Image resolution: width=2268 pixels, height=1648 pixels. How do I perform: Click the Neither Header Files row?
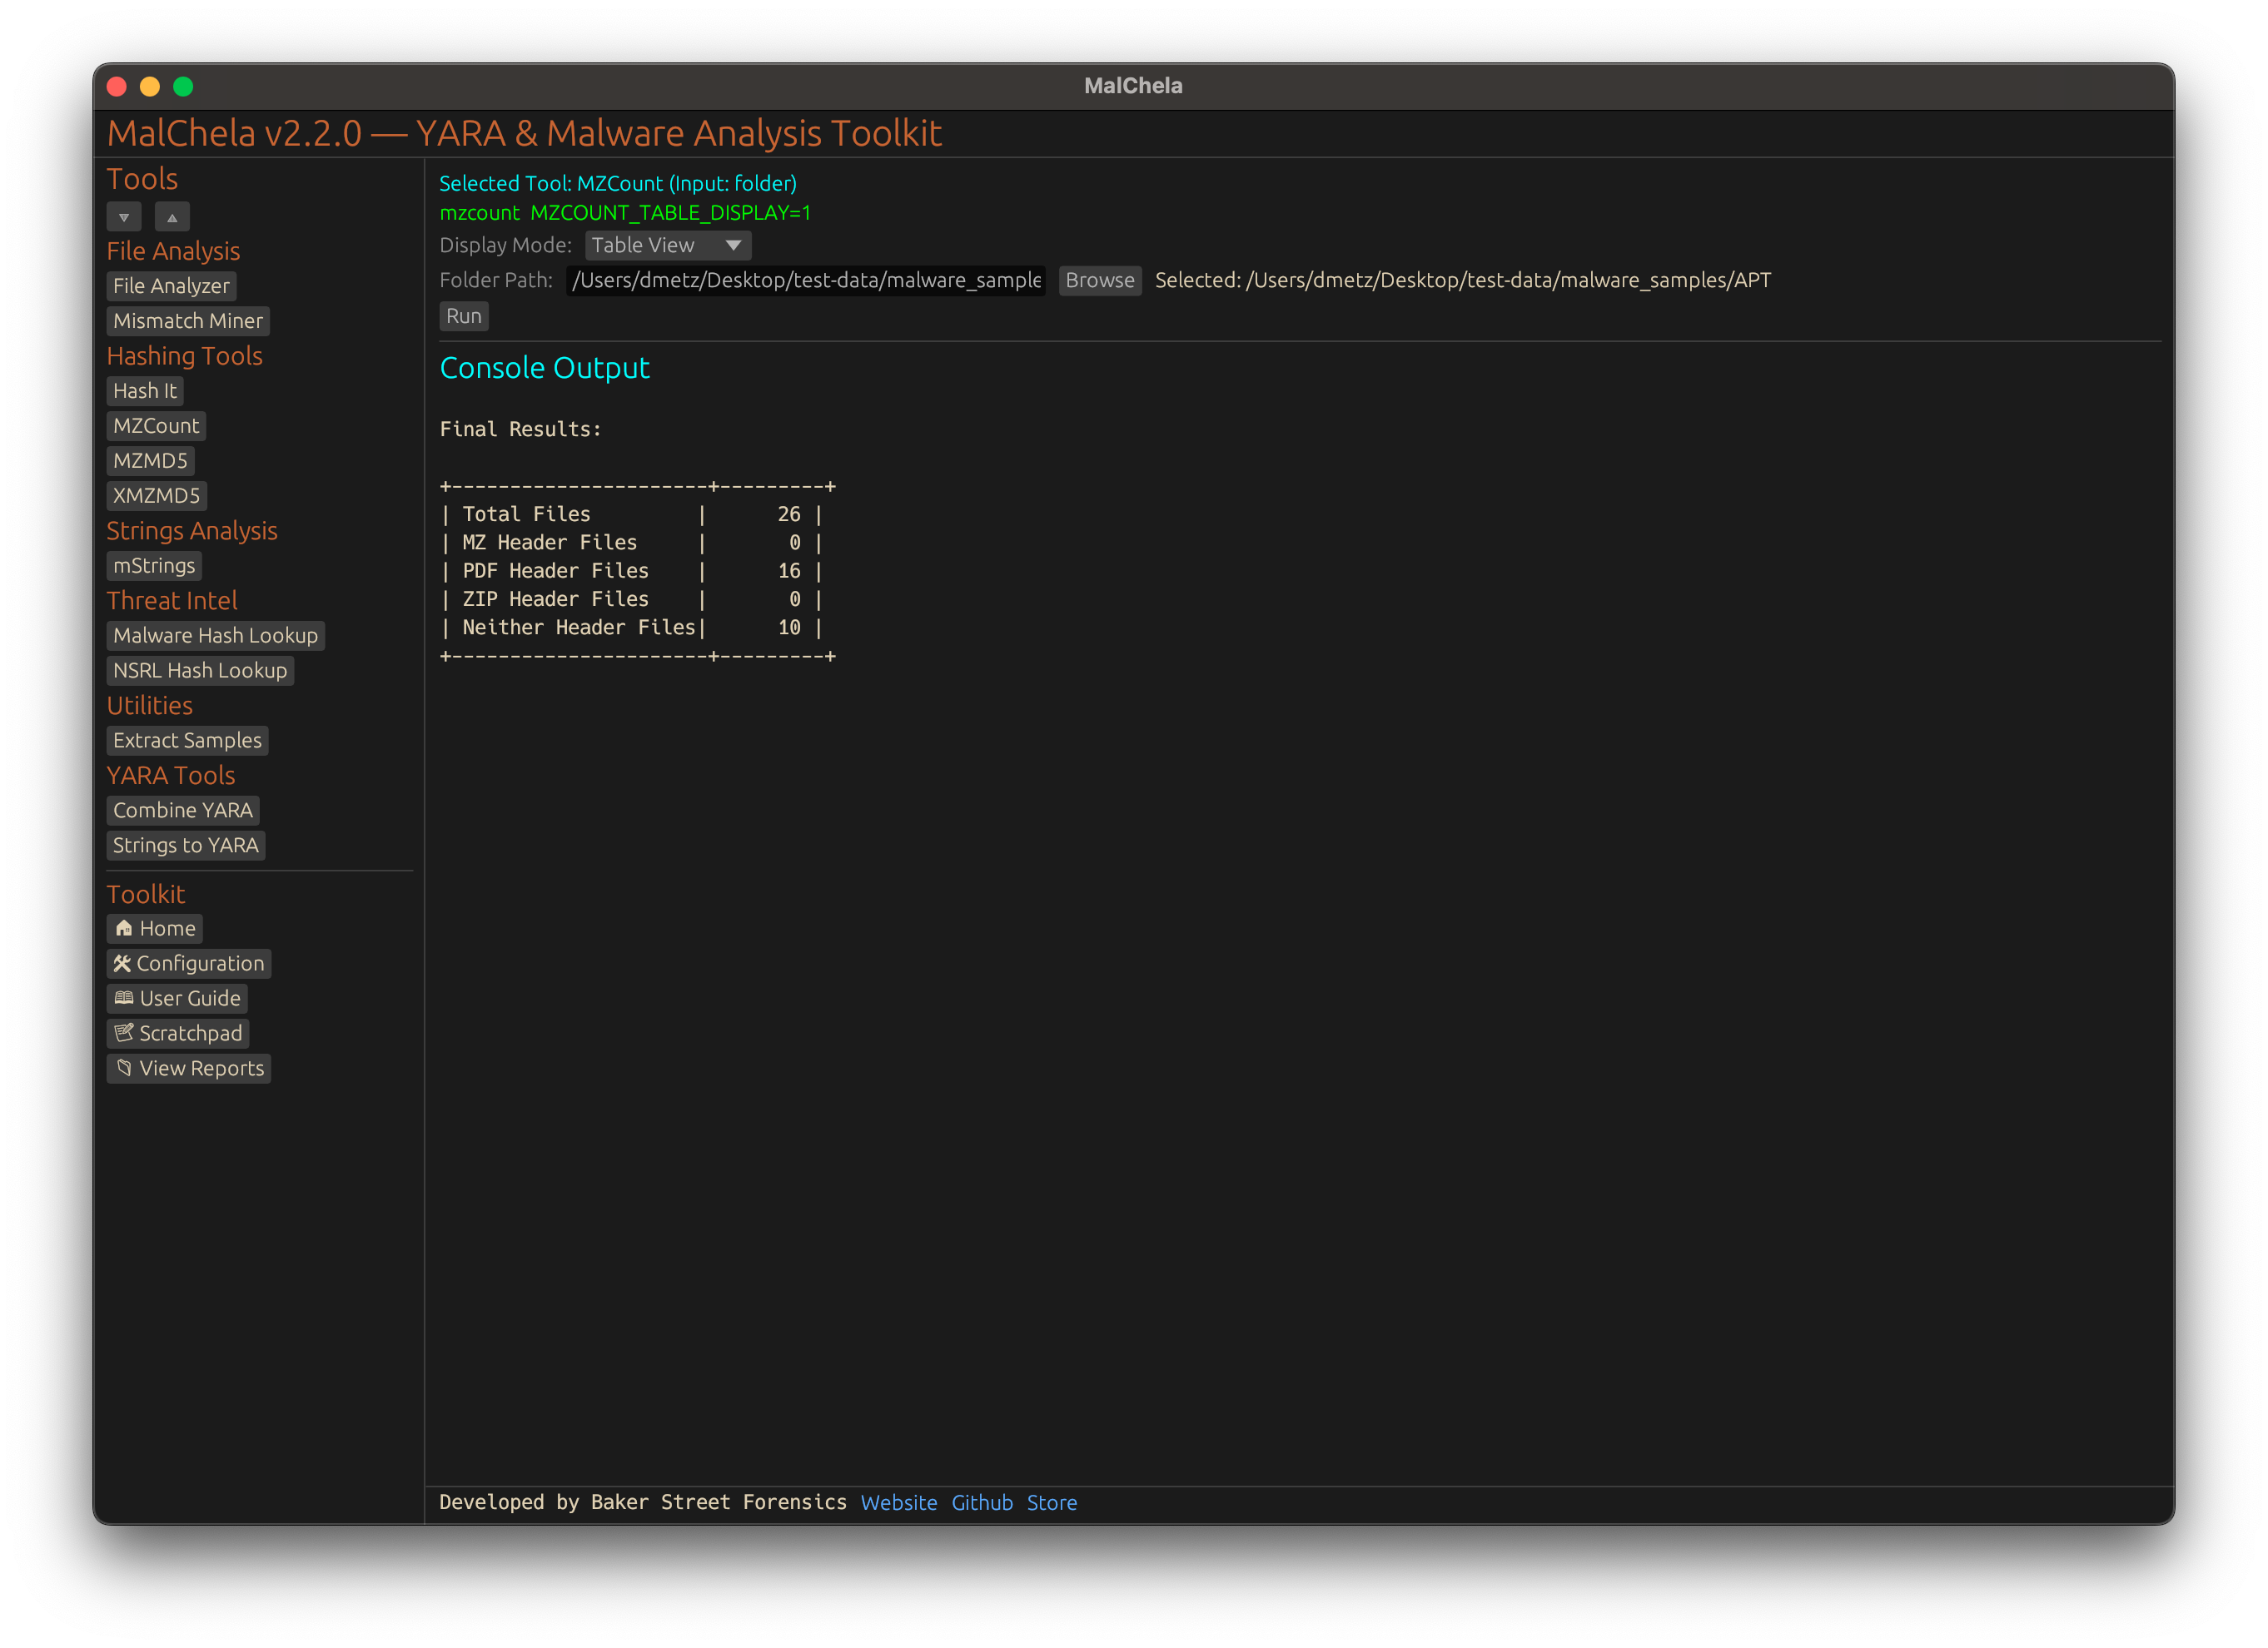point(631,628)
